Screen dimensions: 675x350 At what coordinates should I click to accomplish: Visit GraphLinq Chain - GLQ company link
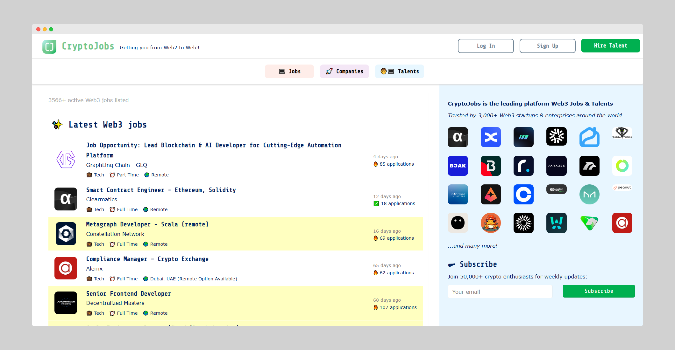pyautogui.click(x=117, y=165)
